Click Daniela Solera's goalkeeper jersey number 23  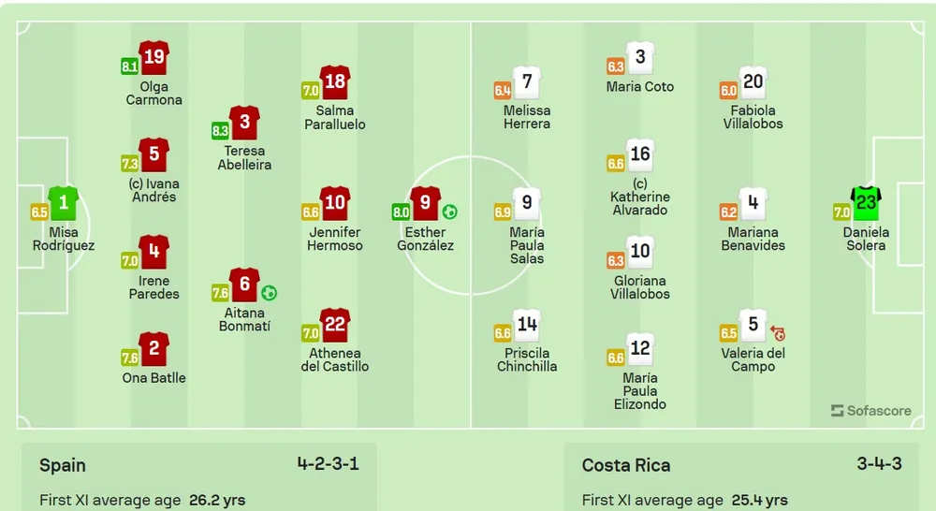[x=866, y=201]
